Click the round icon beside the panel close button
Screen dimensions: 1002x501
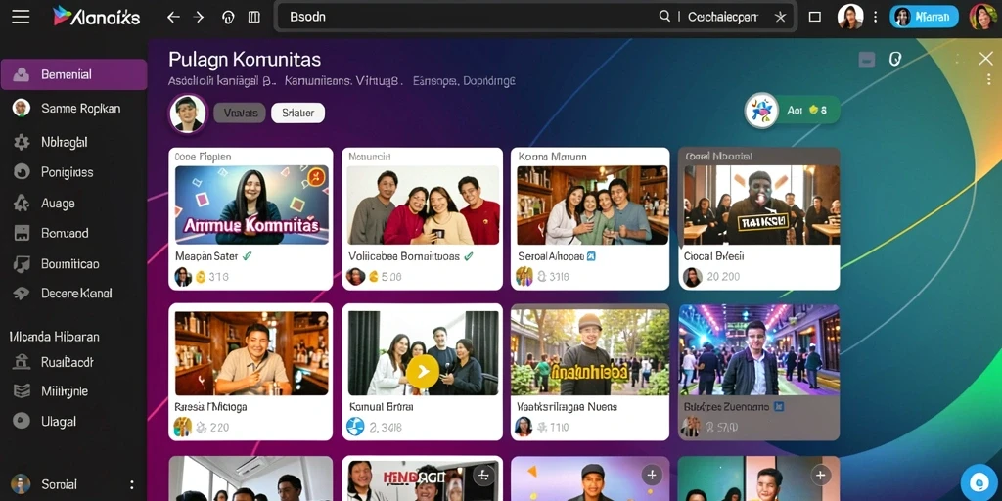(895, 60)
